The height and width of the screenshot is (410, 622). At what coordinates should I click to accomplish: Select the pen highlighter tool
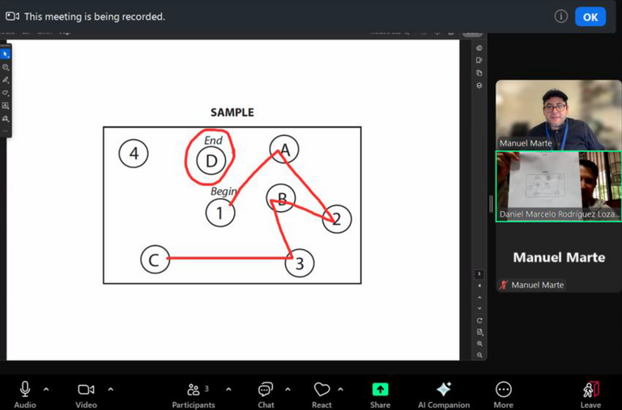click(x=5, y=80)
